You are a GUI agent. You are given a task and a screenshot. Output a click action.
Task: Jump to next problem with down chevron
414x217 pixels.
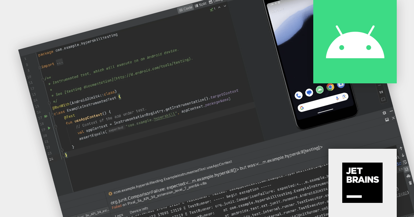(225, 6)
